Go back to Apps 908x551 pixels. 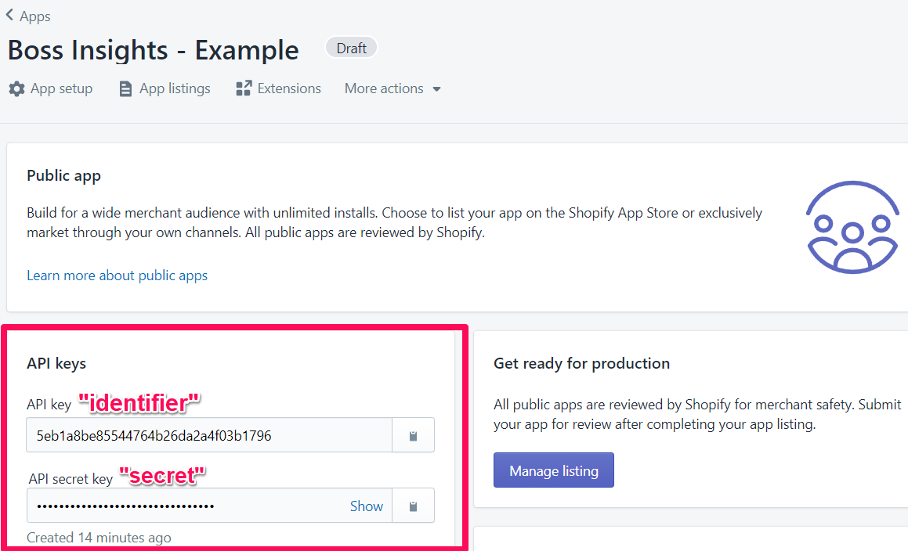(x=34, y=16)
